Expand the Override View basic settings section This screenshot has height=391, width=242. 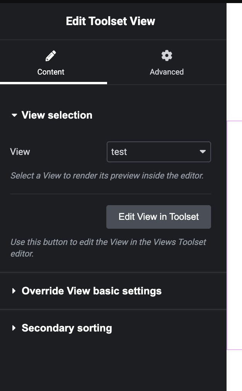click(92, 291)
